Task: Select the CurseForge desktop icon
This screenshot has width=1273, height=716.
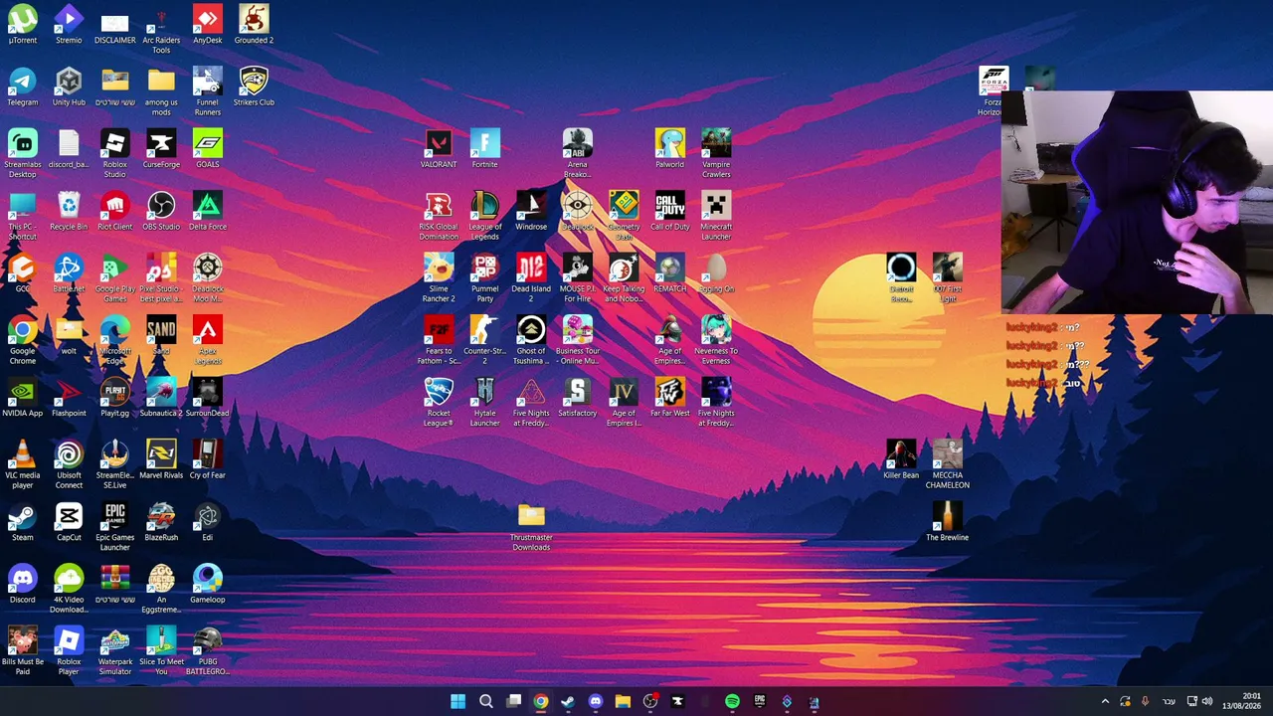Action: pos(161,149)
